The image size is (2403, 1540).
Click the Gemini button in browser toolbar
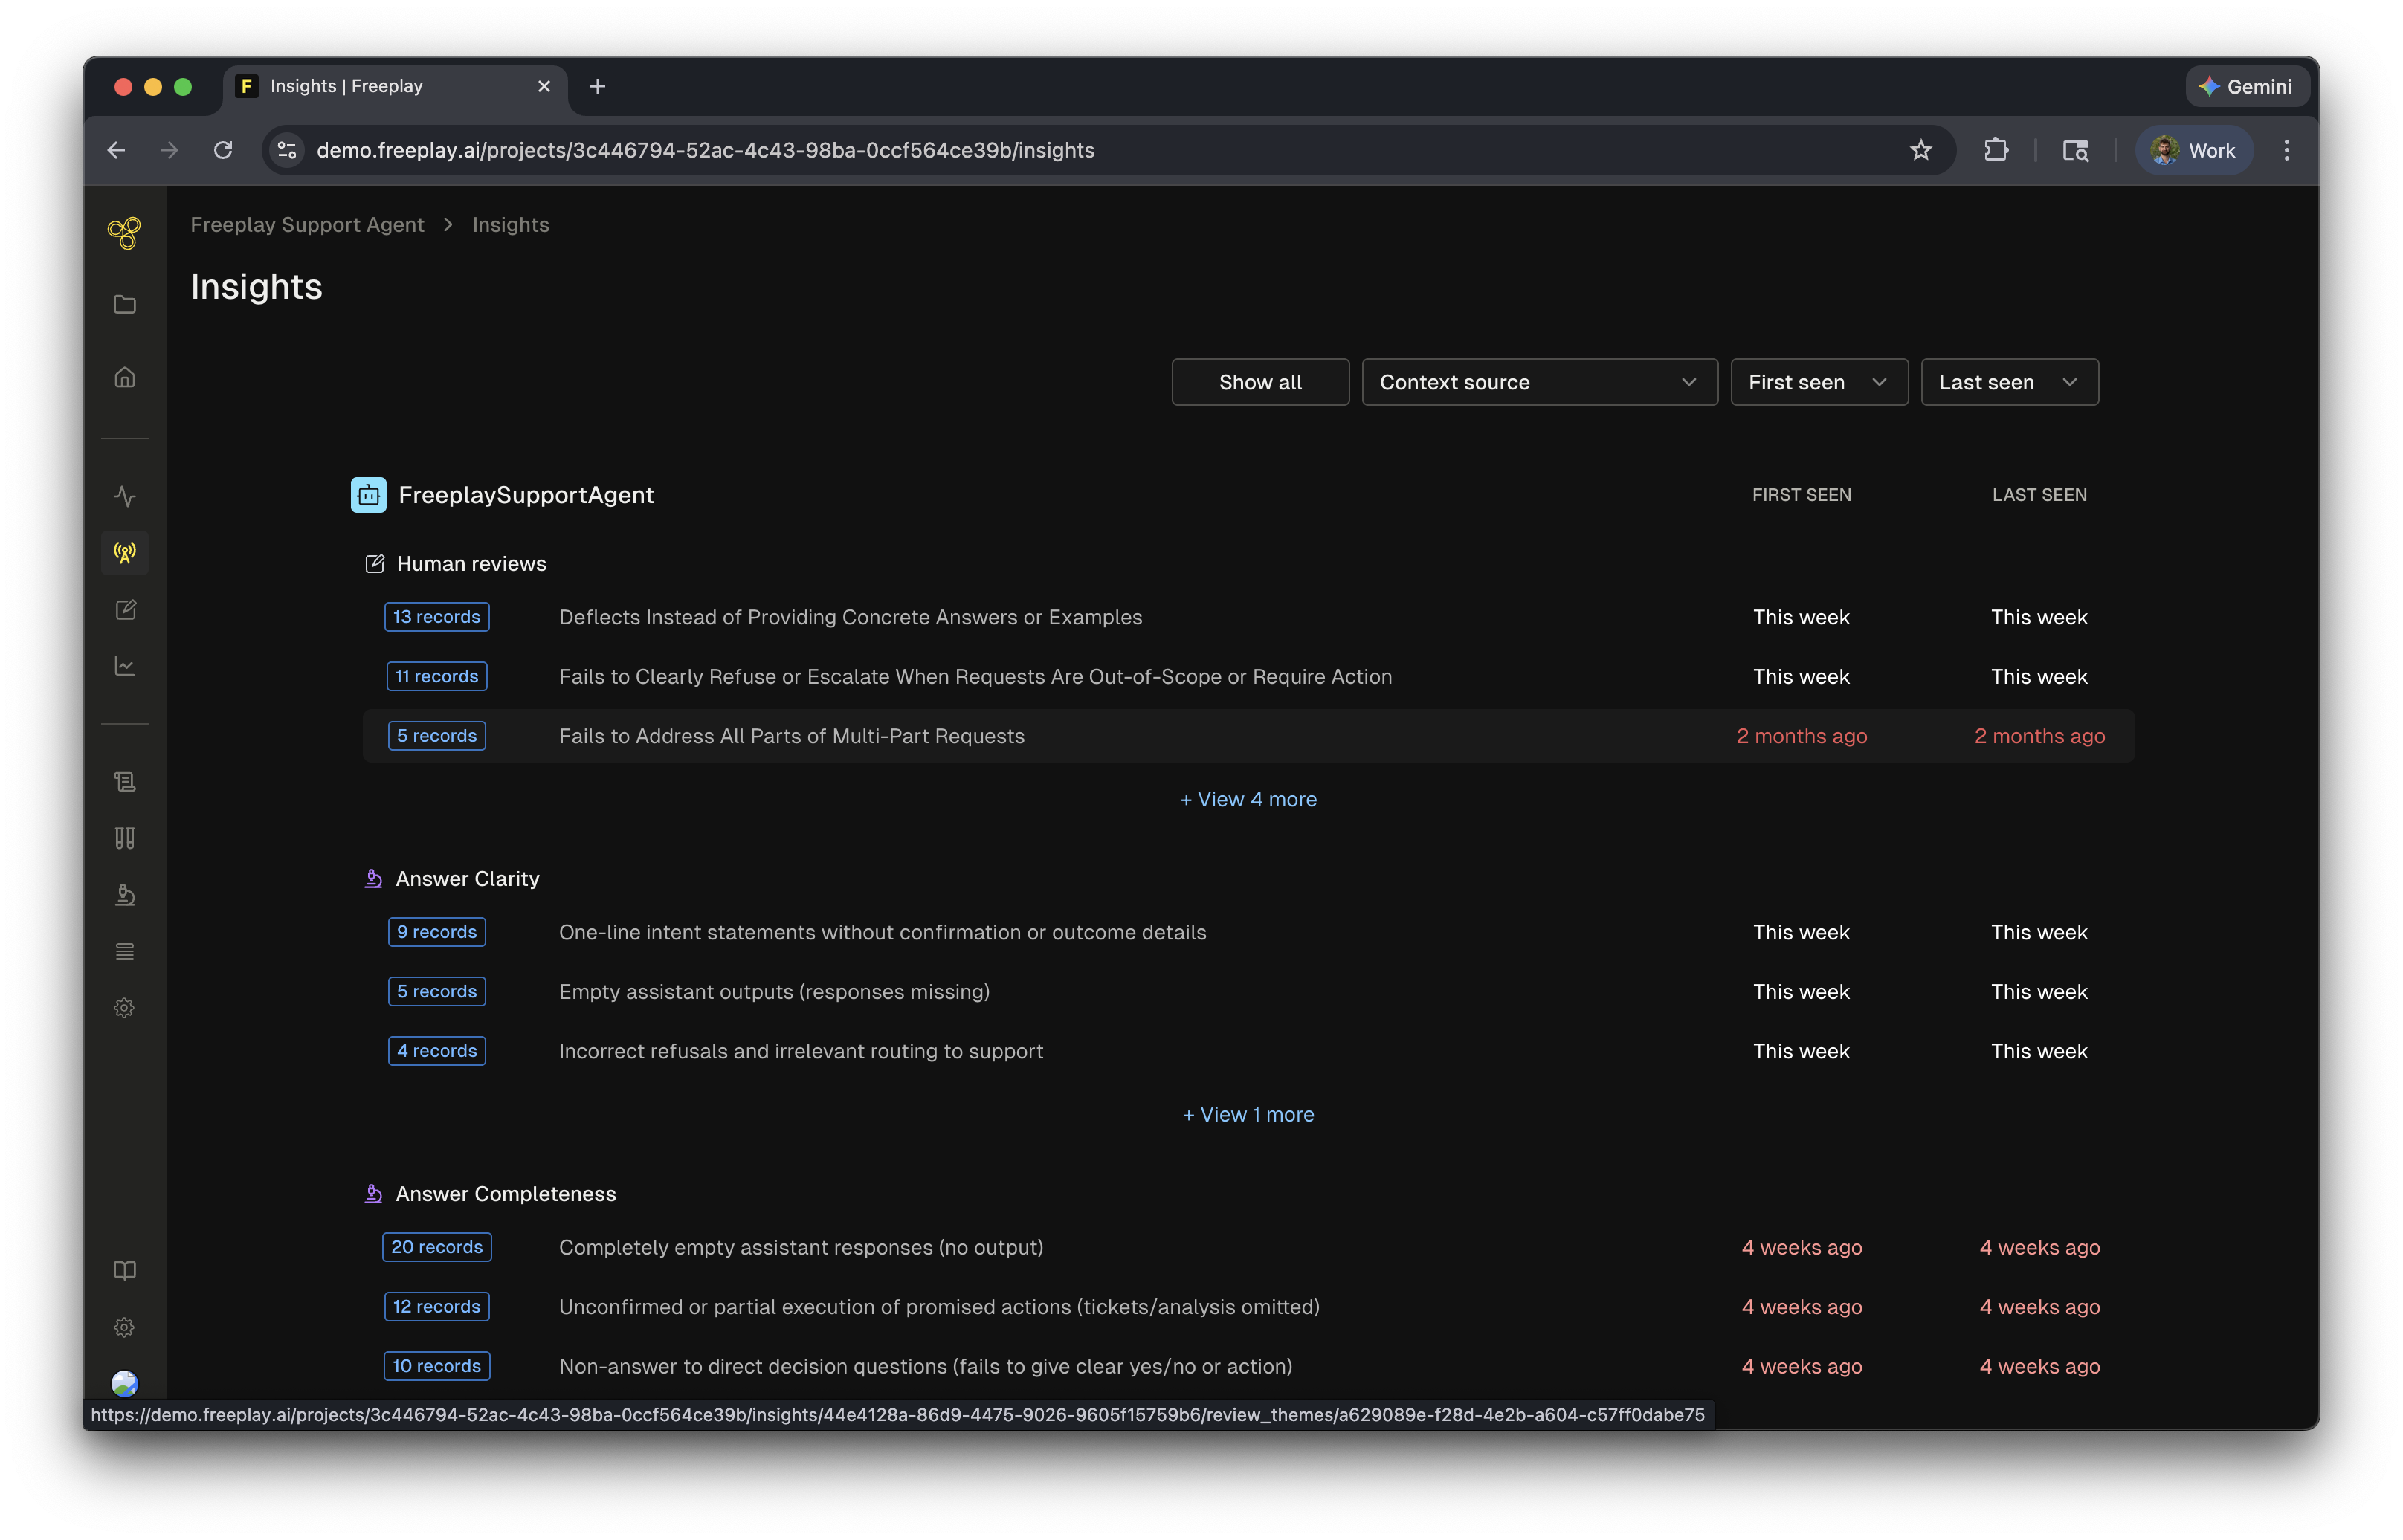click(2247, 86)
